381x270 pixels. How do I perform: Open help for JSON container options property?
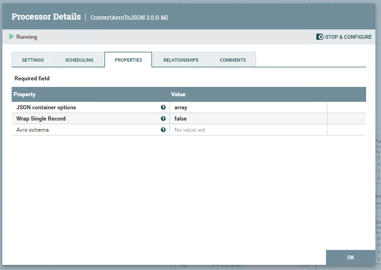coord(163,107)
